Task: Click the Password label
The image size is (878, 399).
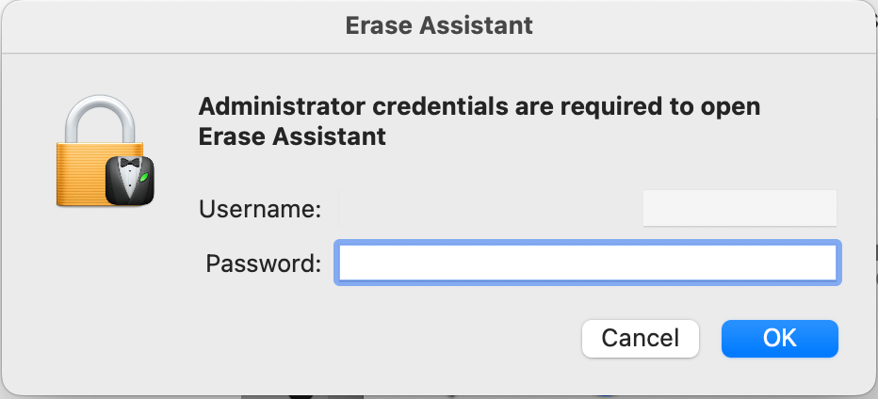Action: (x=263, y=263)
